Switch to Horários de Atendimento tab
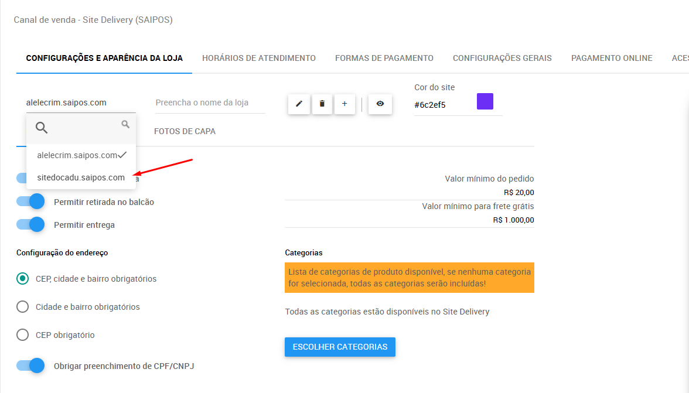The image size is (689, 393). click(259, 58)
